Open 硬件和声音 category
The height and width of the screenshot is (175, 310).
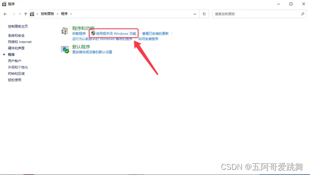pos(16,48)
